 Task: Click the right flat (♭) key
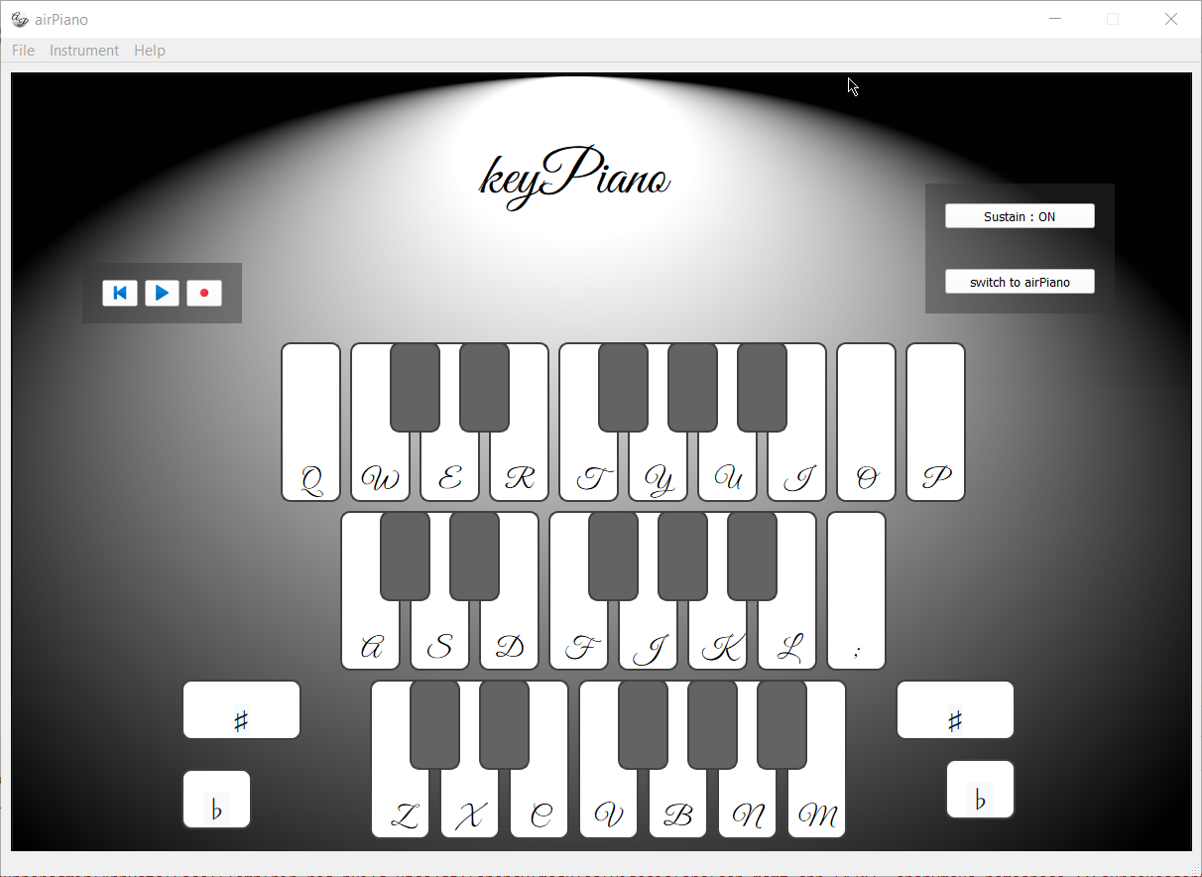(980, 790)
